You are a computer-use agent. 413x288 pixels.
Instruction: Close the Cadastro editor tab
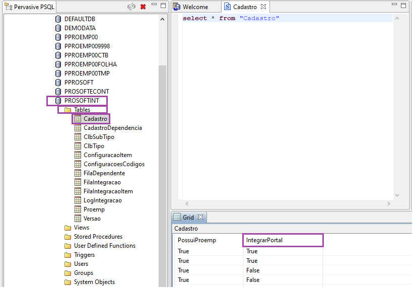pos(263,7)
